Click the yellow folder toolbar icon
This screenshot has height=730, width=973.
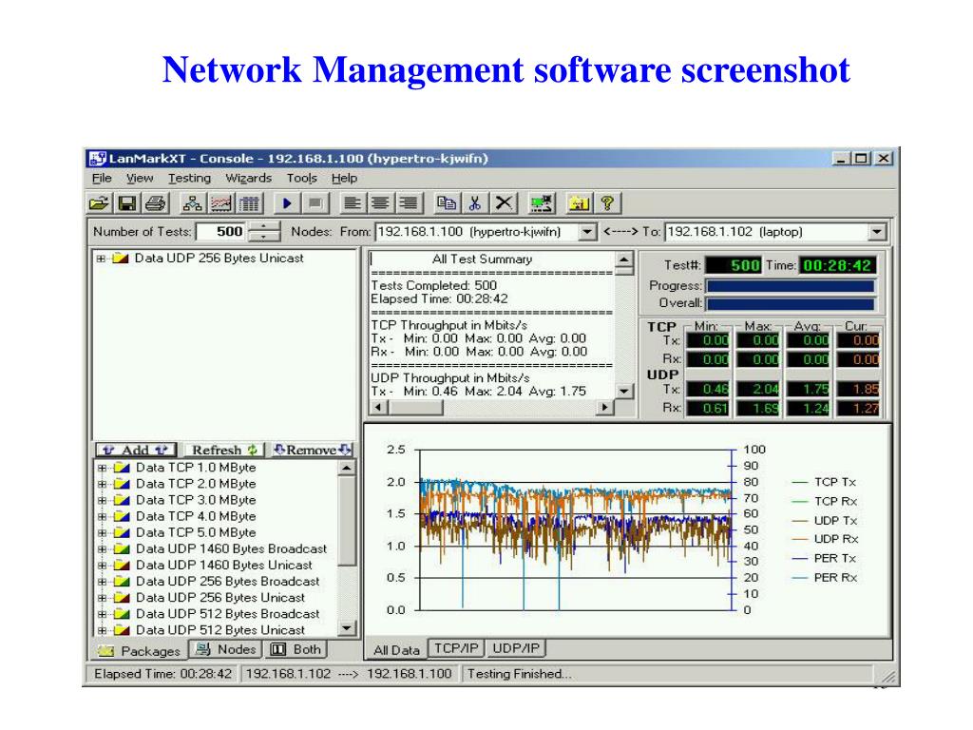579,203
